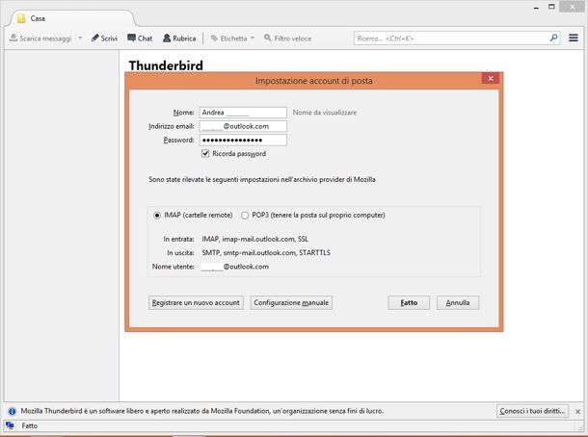Click Configurazione manuale button
588x437 pixels.
click(291, 302)
